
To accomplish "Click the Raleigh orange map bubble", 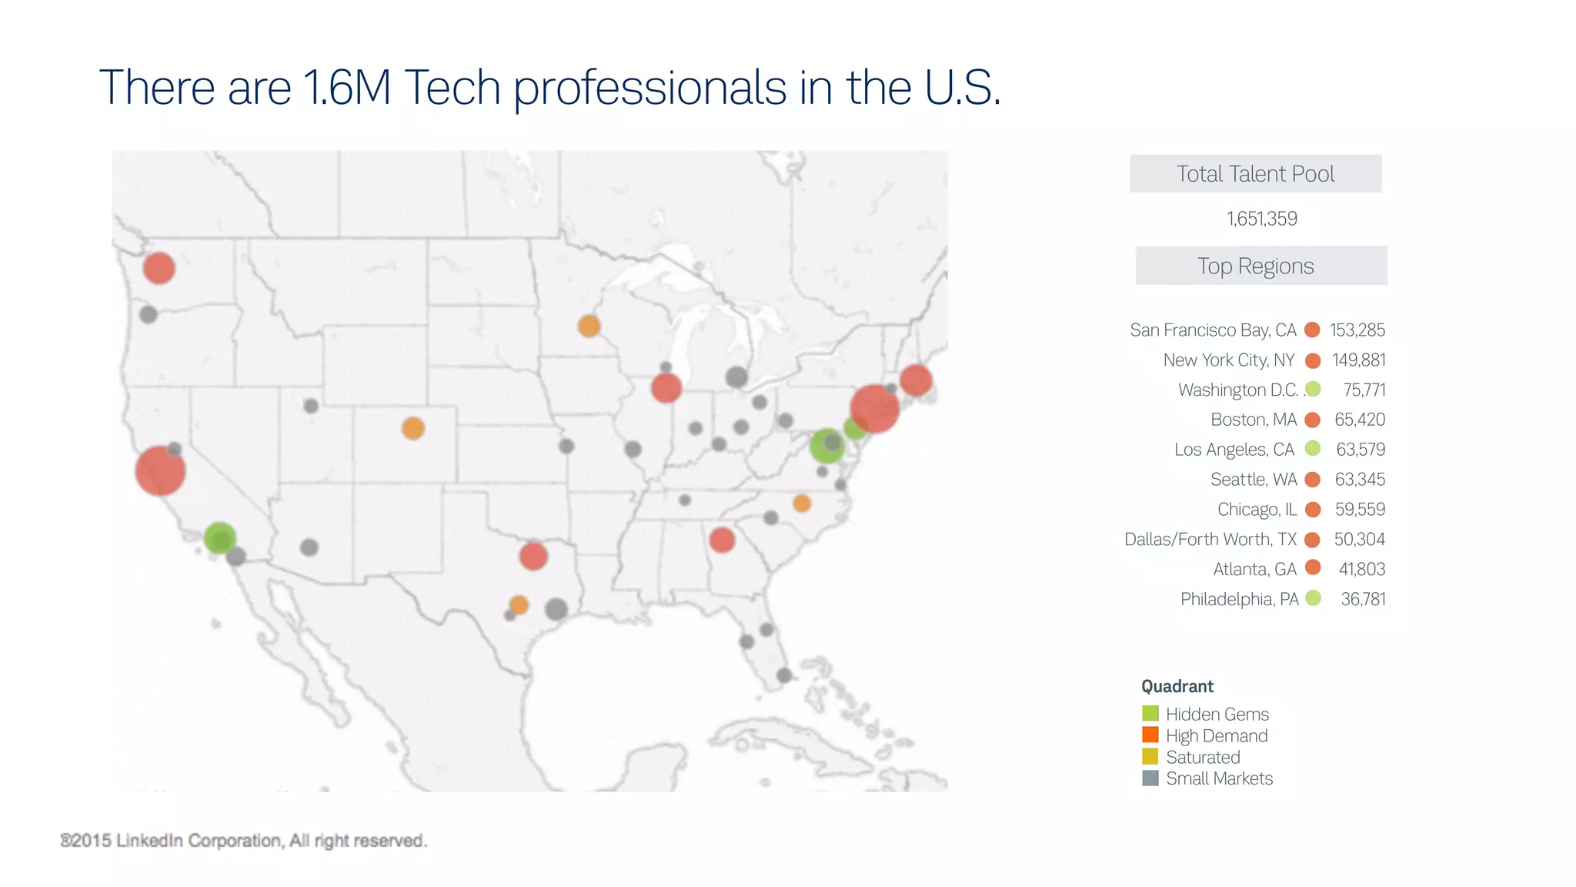I will (802, 503).
